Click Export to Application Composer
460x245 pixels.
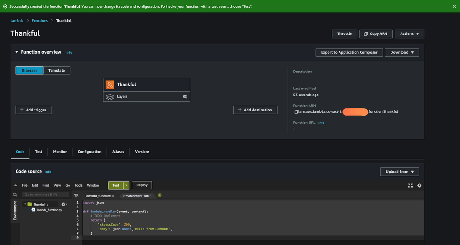[x=349, y=52]
